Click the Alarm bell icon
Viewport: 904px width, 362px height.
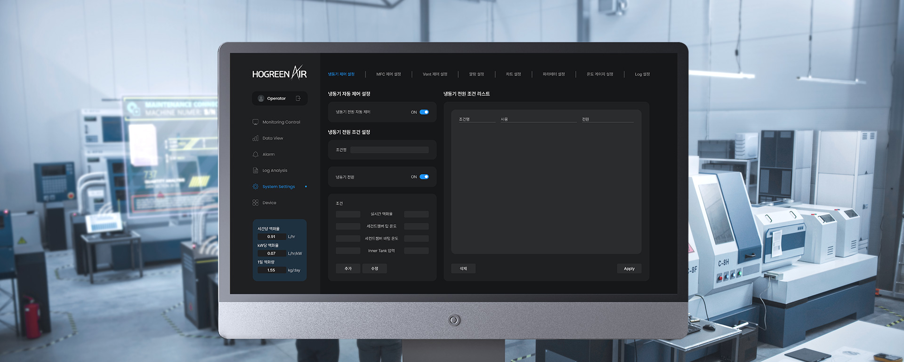[255, 154]
